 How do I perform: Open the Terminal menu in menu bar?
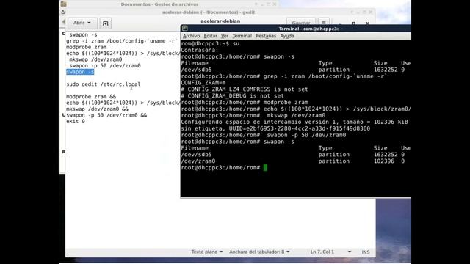242,36
